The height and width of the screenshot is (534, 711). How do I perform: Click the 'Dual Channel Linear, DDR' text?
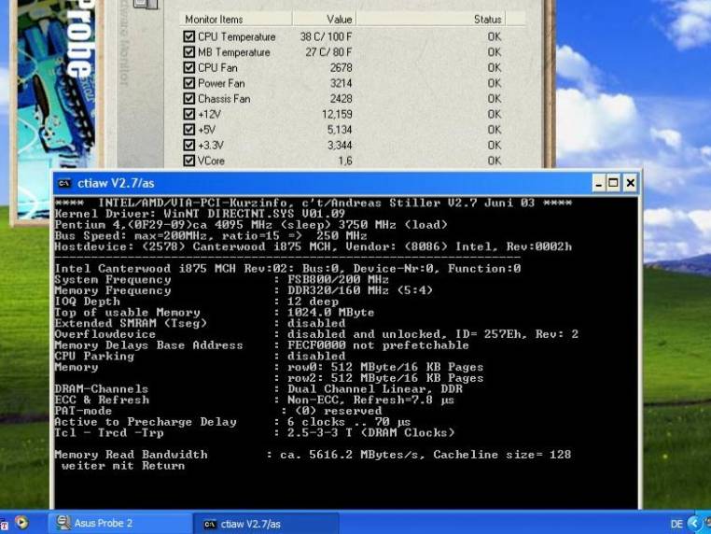coord(375,388)
